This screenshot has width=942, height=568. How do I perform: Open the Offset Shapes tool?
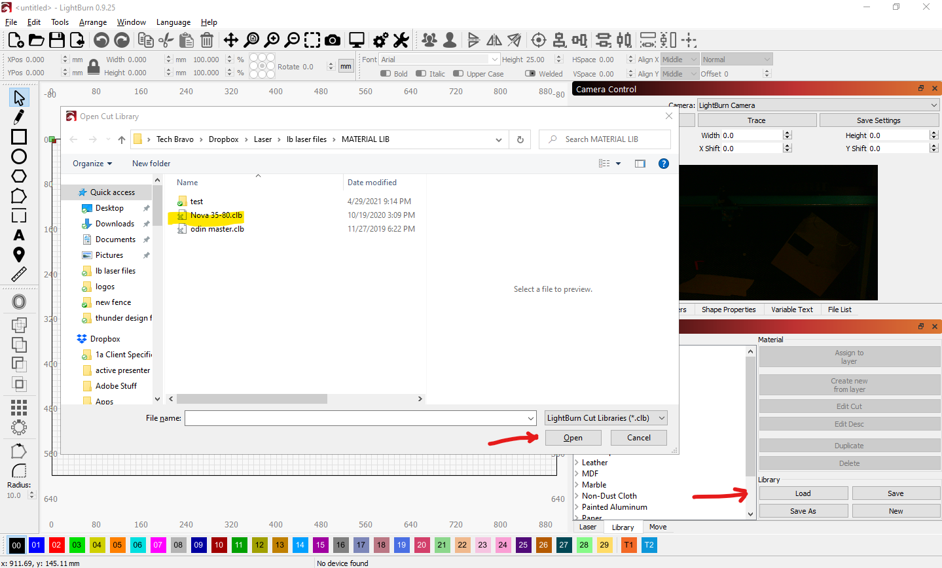pyautogui.click(x=19, y=302)
